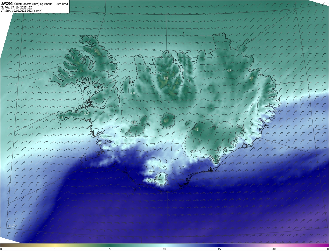The height and width of the screenshot is (251, 329).
Task: Select the 5.0 value on the map
Action: pyautogui.click(x=86, y=113)
